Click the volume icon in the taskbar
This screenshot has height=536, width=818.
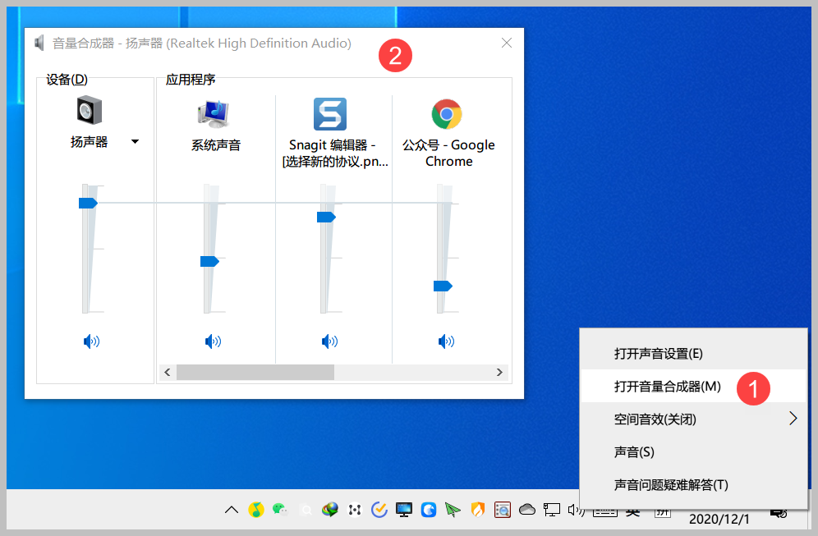coord(577,510)
